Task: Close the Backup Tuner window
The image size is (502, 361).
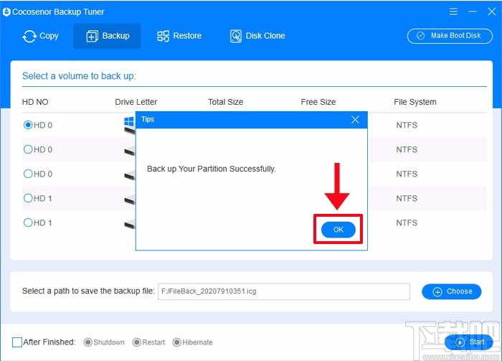Action: pyautogui.click(x=492, y=12)
